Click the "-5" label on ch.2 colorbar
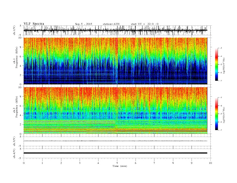Image resolution: width=237 pixels, height=183 pixels. point(221,114)
